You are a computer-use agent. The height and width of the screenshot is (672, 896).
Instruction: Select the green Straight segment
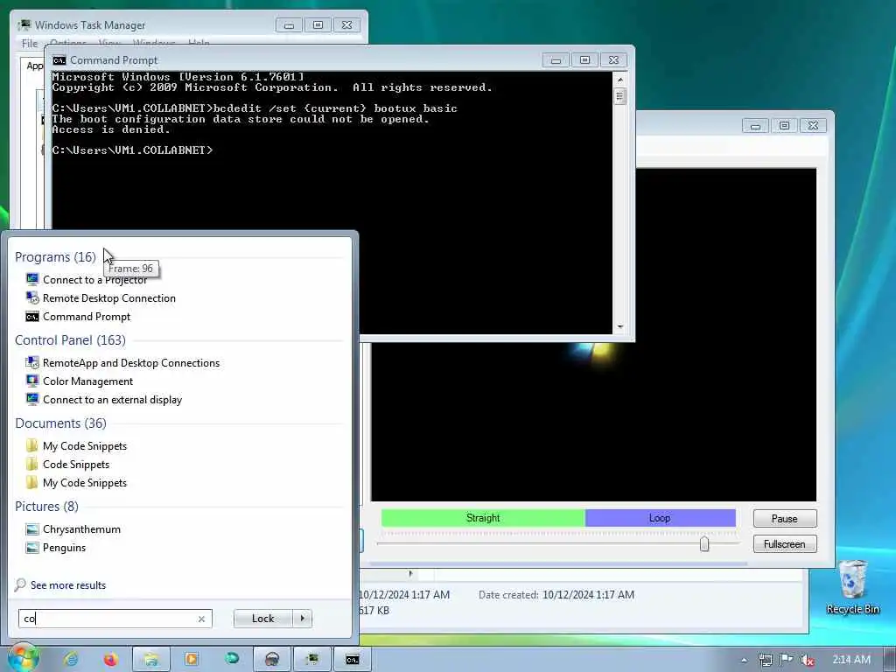click(x=483, y=518)
